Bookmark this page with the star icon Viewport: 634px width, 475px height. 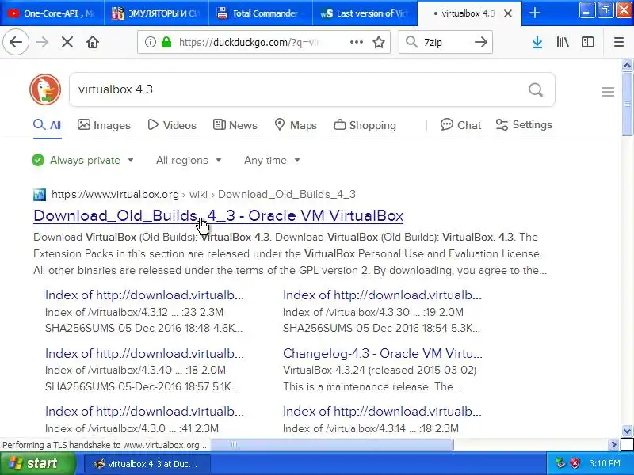click(x=379, y=42)
